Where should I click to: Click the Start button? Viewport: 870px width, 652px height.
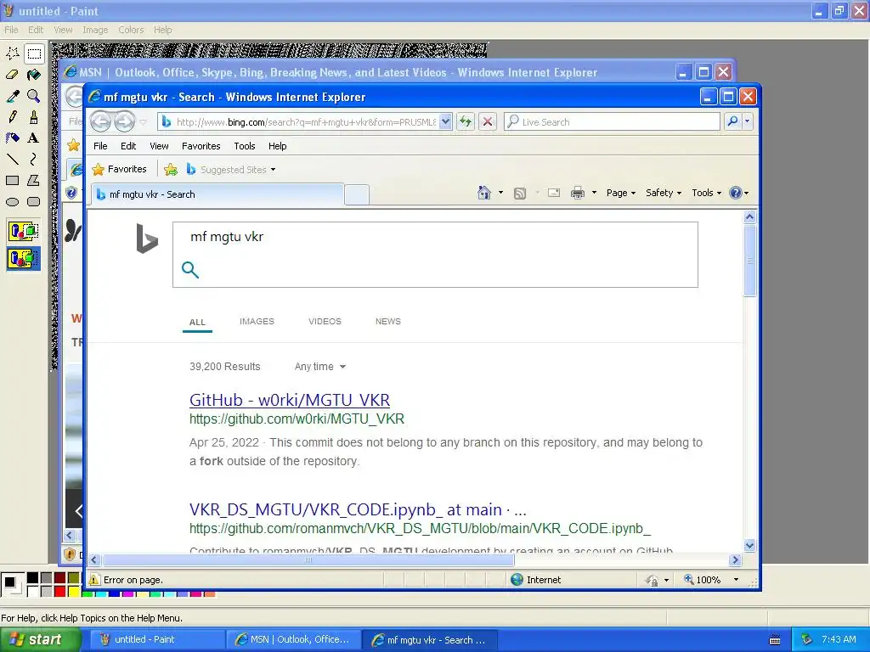(x=39, y=639)
